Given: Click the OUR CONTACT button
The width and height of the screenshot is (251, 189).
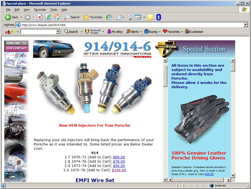Looking at the screenshot, I should click(x=16, y=49).
